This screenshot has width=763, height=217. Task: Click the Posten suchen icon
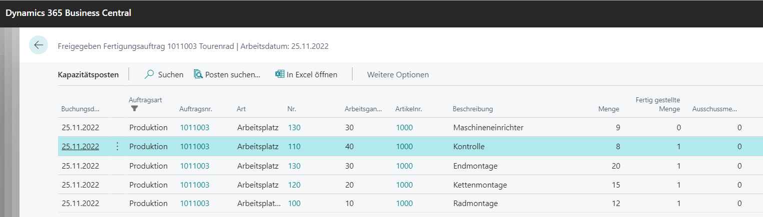pyautogui.click(x=198, y=74)
